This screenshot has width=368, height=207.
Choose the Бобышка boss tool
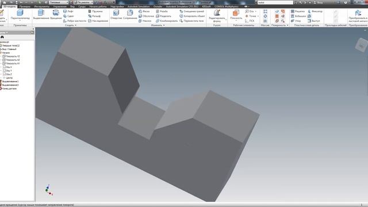298,16
